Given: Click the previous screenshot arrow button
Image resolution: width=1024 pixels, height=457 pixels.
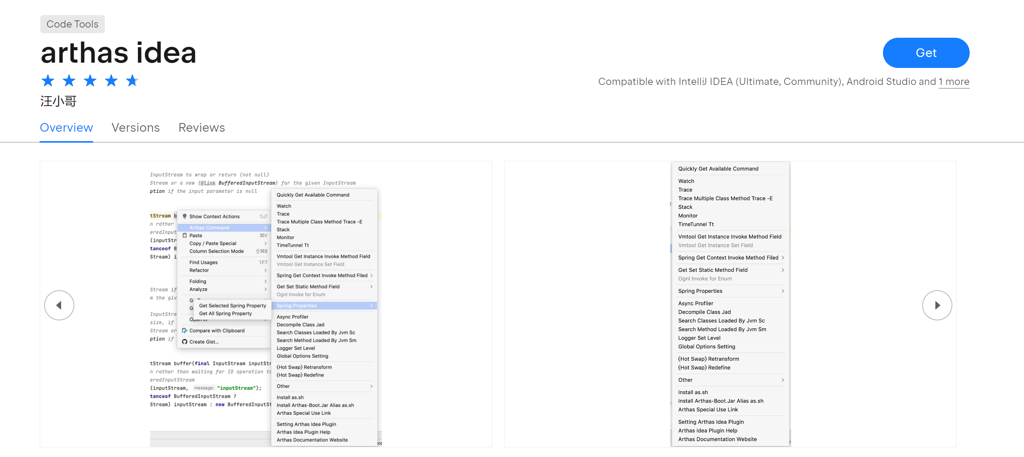Looking at the screenshot, I should click(59, 305).
